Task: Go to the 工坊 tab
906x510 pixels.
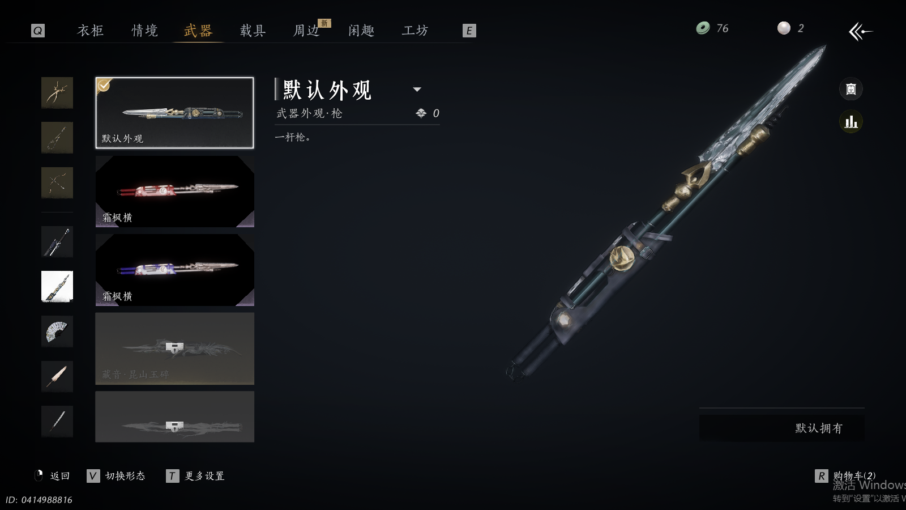Action: [x=415, y=31]
